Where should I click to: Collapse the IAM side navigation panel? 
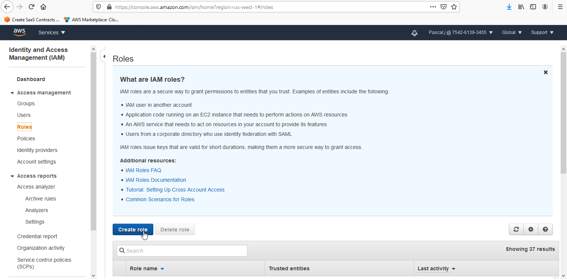104,56
